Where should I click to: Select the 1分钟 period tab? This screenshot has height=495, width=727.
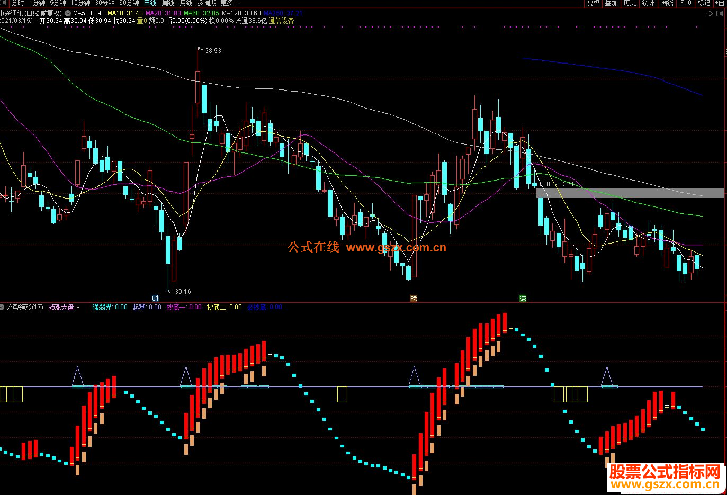tap(37, 3)
